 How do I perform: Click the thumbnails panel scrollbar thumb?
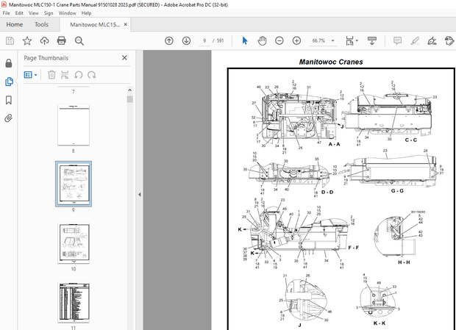click(x=129, y=99)
